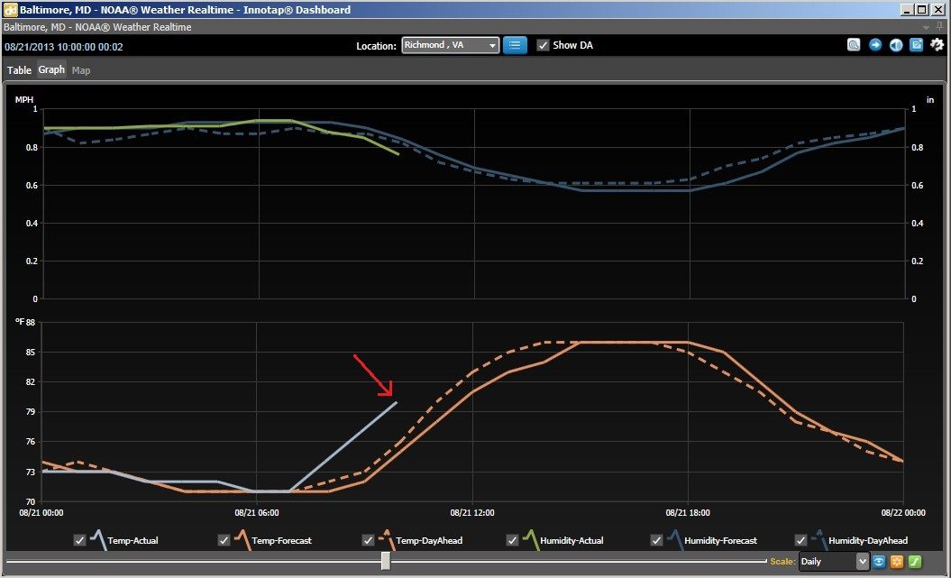Uncheck the Temp-Forecast series checkbox

[x=224, y=540]
